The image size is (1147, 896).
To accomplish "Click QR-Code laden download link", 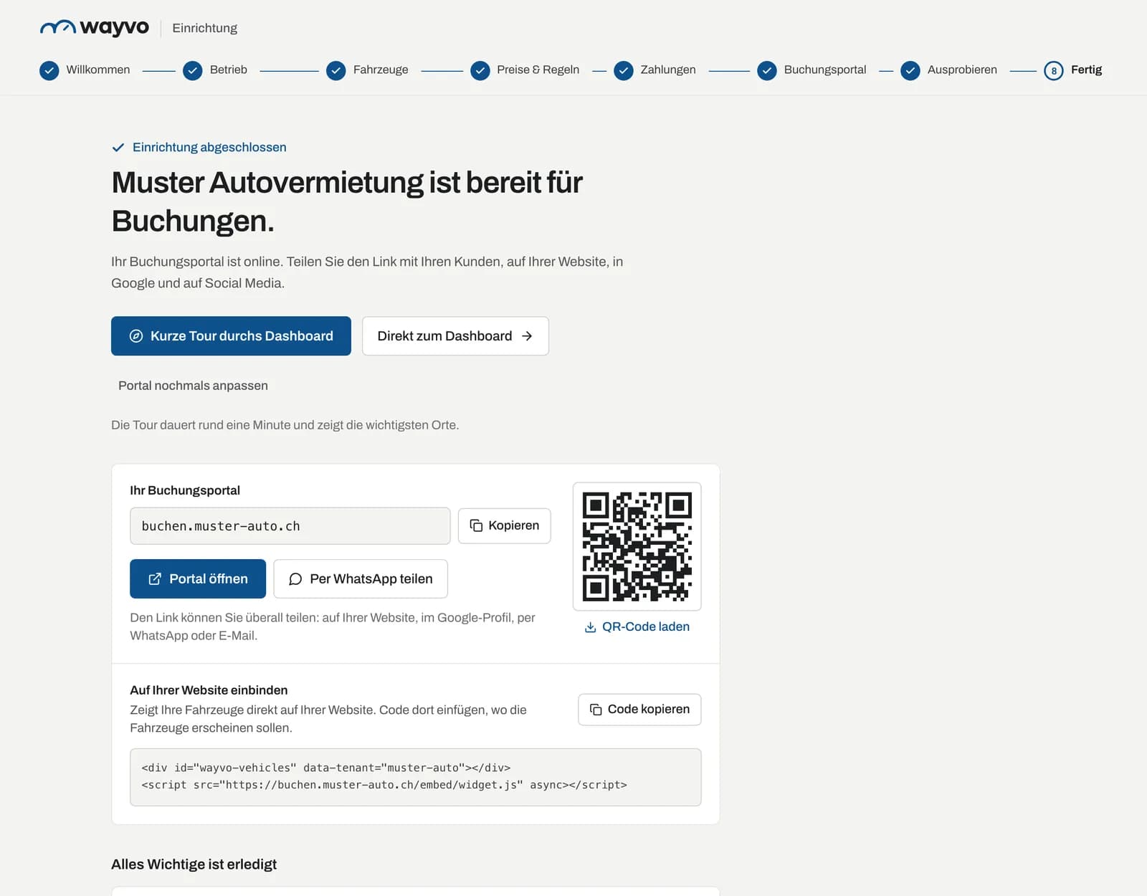I will [x=637, y=626].
